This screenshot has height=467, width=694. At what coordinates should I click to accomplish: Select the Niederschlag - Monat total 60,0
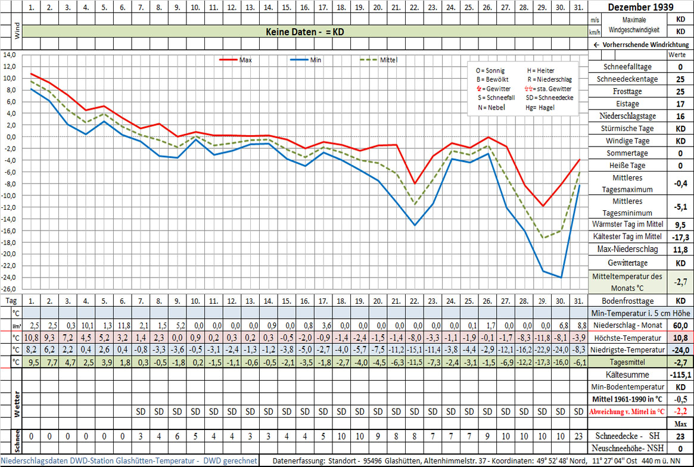click(x=680, y=325)
